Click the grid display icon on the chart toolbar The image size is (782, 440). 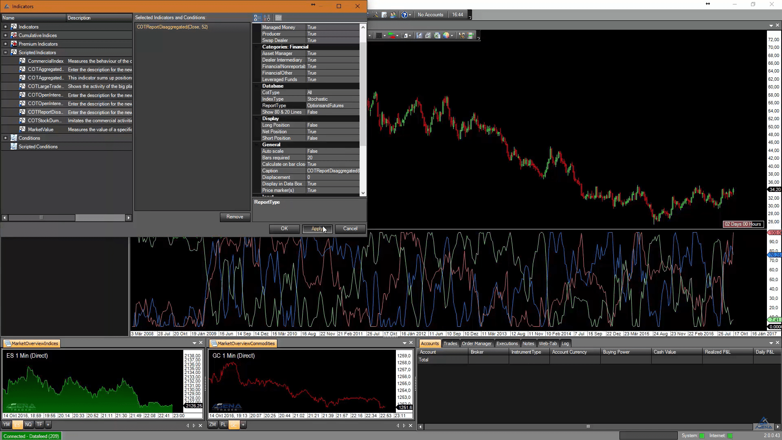(379, 35)
